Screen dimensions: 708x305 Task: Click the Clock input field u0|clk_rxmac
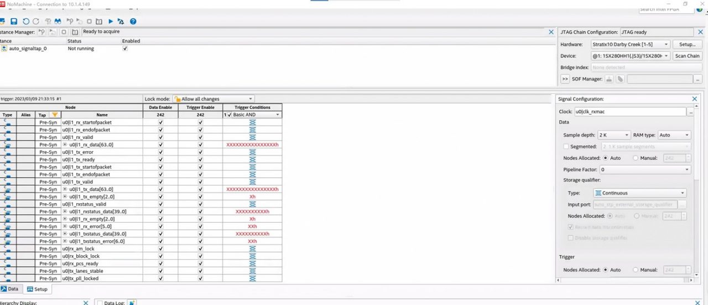click(x=630, y=112)
